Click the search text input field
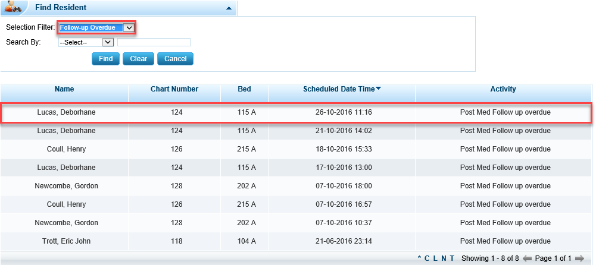This screenshot has width=596, height=265. click(x=154, y=42)
